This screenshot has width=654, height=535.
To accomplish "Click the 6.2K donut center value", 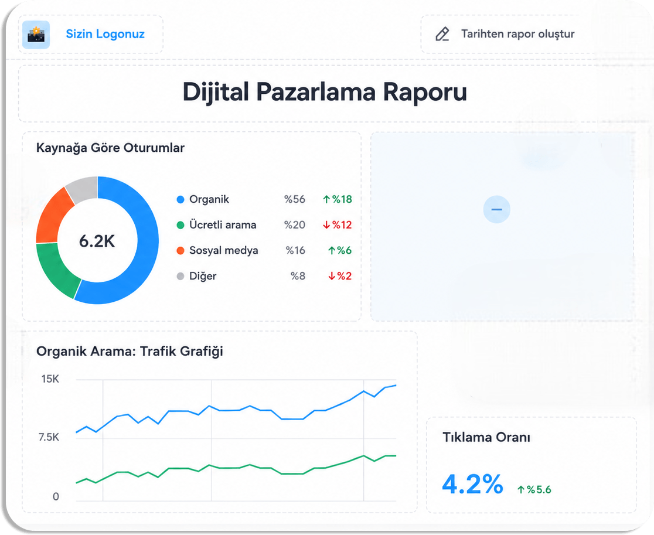I will tap(97, 241).
